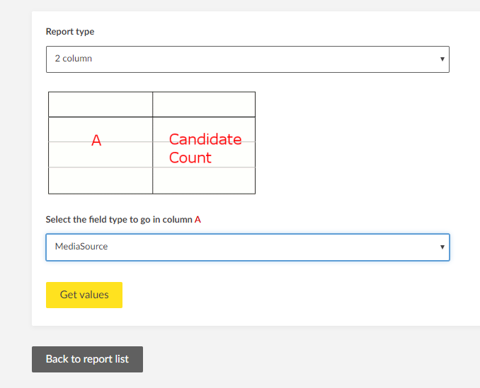Click the red A cell in preview table
The width and height of the screenshot is (480, 388).
(x=97, y=141)
